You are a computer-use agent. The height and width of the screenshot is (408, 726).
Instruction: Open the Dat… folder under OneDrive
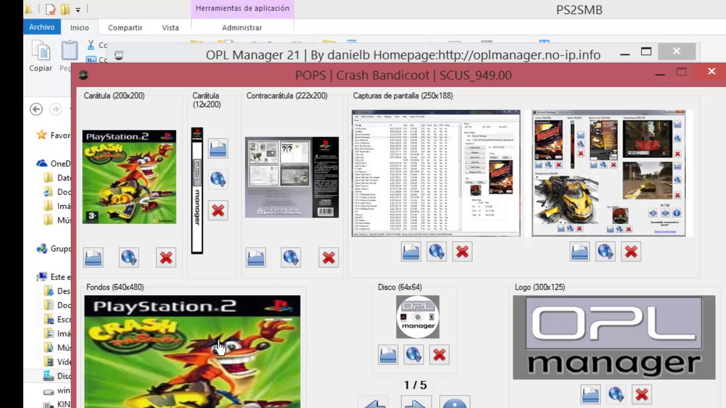57,178
